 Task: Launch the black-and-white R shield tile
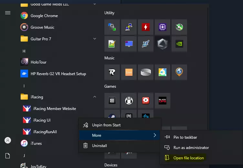112,72
